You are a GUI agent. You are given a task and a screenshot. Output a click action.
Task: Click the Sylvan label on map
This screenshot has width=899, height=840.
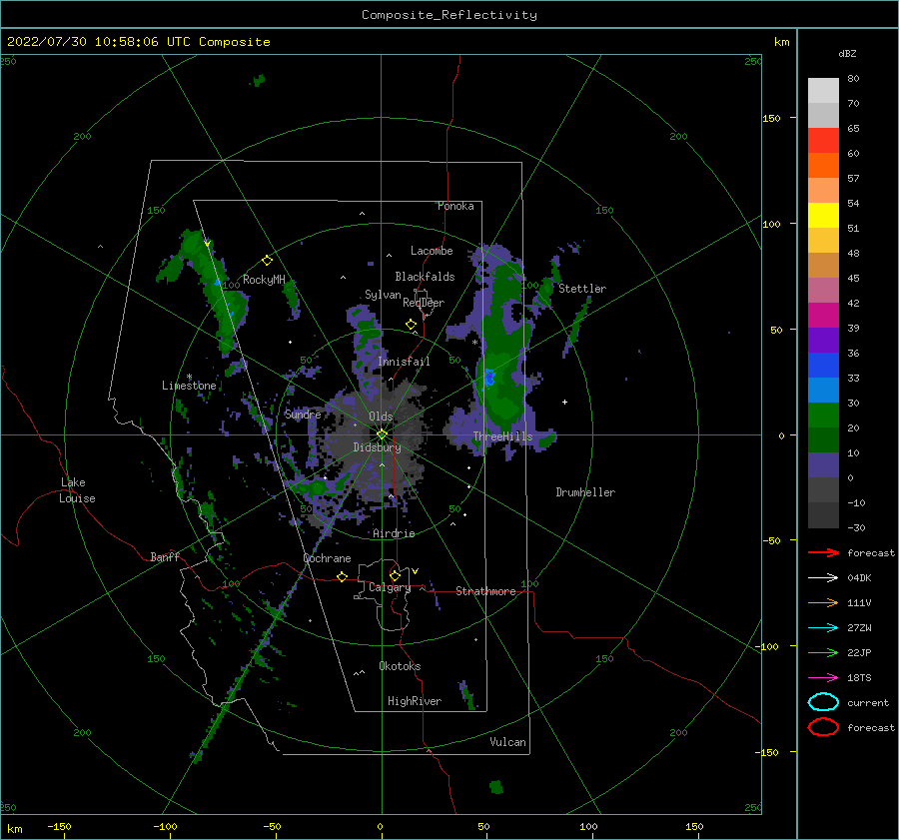click(x=383, y=295)
